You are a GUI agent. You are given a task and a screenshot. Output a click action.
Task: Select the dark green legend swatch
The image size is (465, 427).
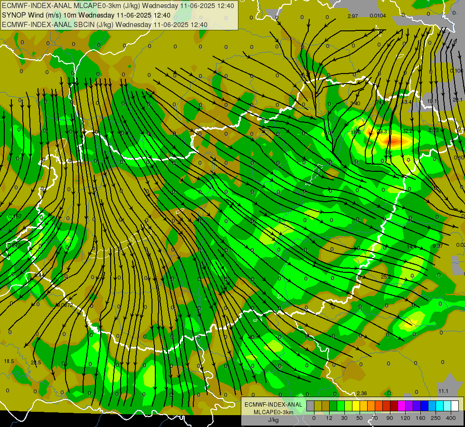pyautogui.click(x=333, y=406)
